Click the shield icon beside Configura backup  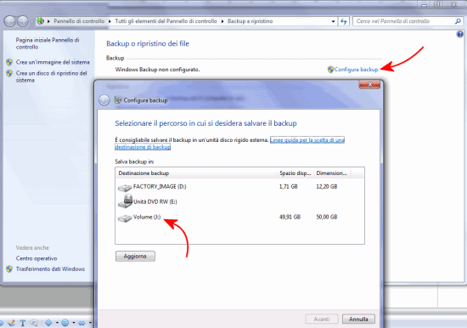pos(330,70)
